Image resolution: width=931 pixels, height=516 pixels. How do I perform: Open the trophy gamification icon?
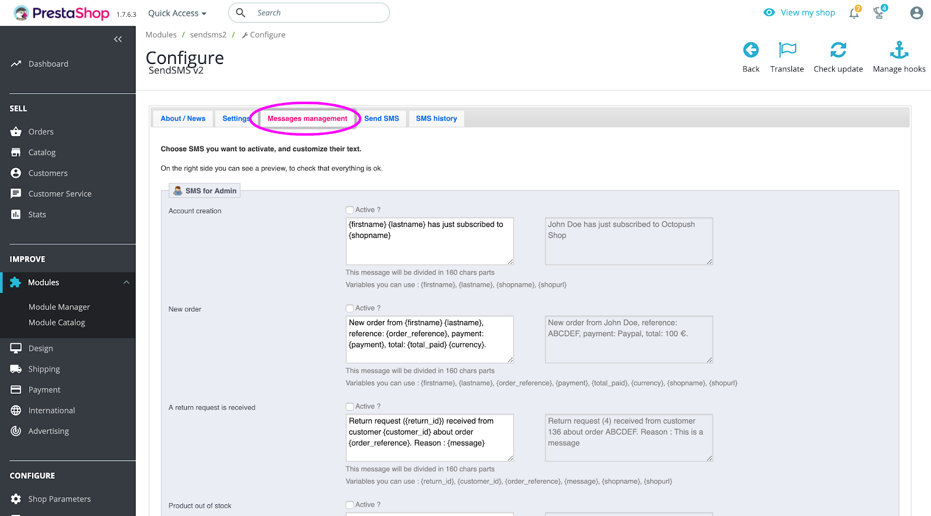pos(879,13)
